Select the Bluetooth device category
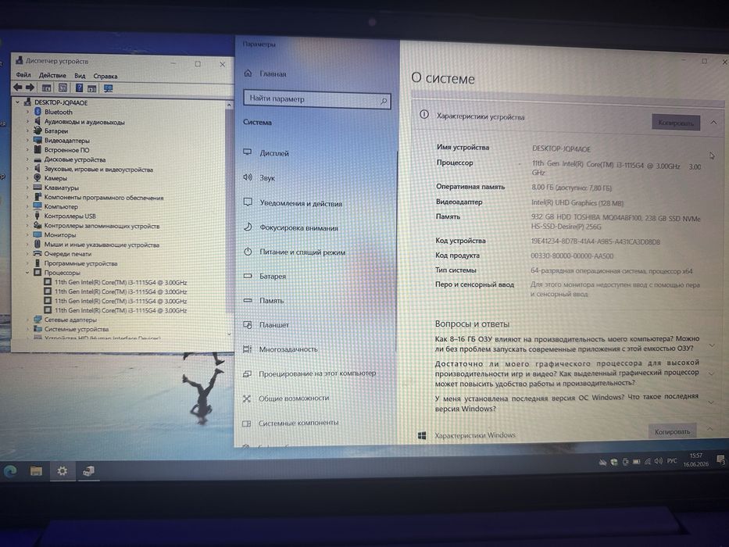Viewport: 729px width, 547px height. pyautogui.click(x=58, y=112)
